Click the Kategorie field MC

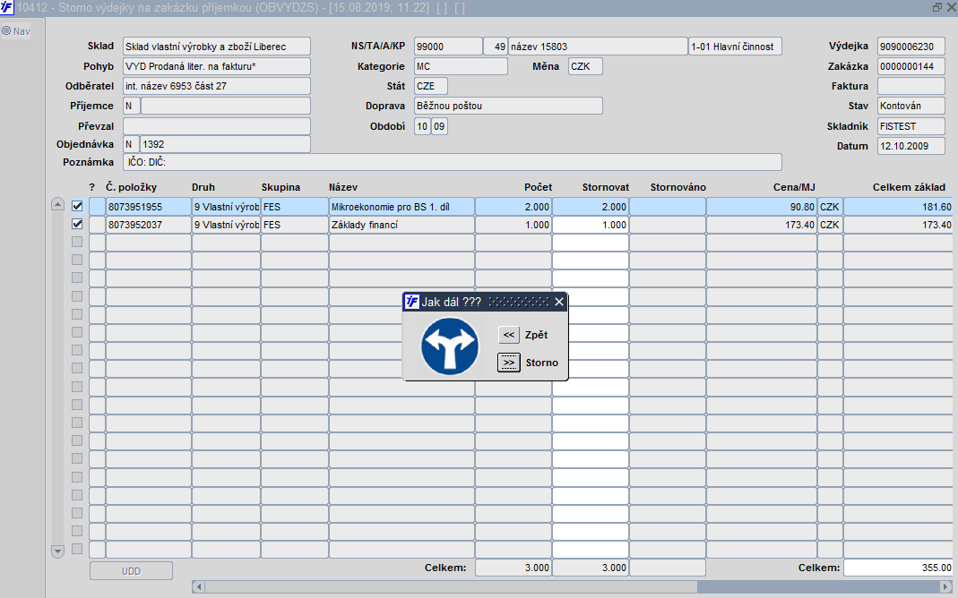tap(461, 66)
